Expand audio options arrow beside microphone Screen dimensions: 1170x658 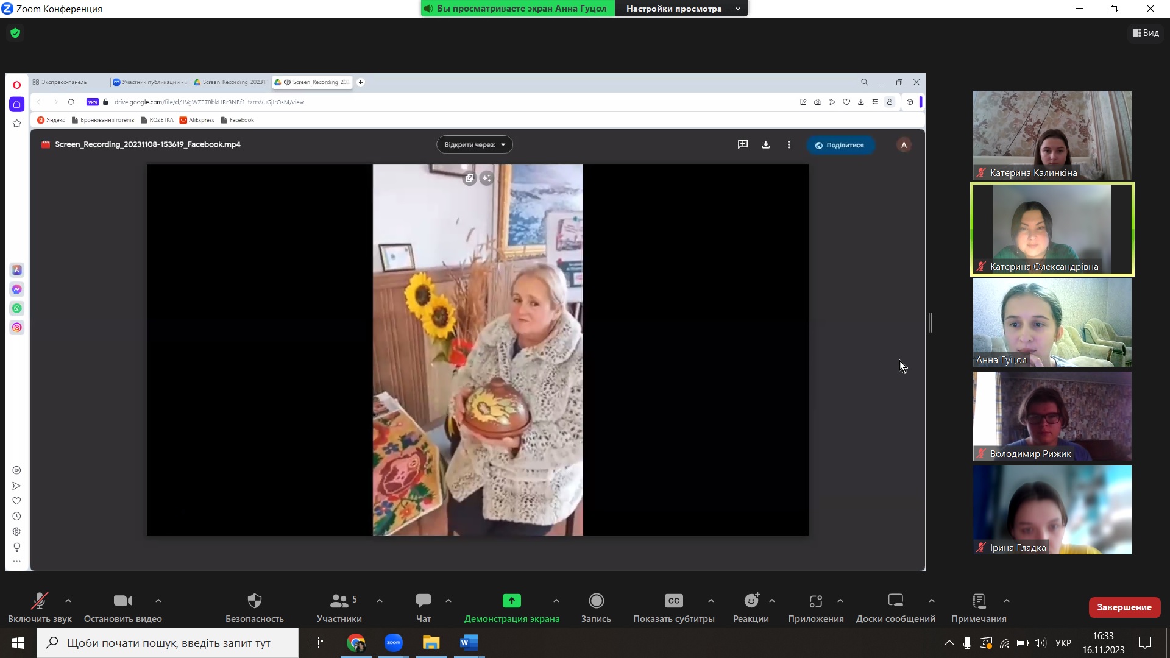[x=68, y=601]
